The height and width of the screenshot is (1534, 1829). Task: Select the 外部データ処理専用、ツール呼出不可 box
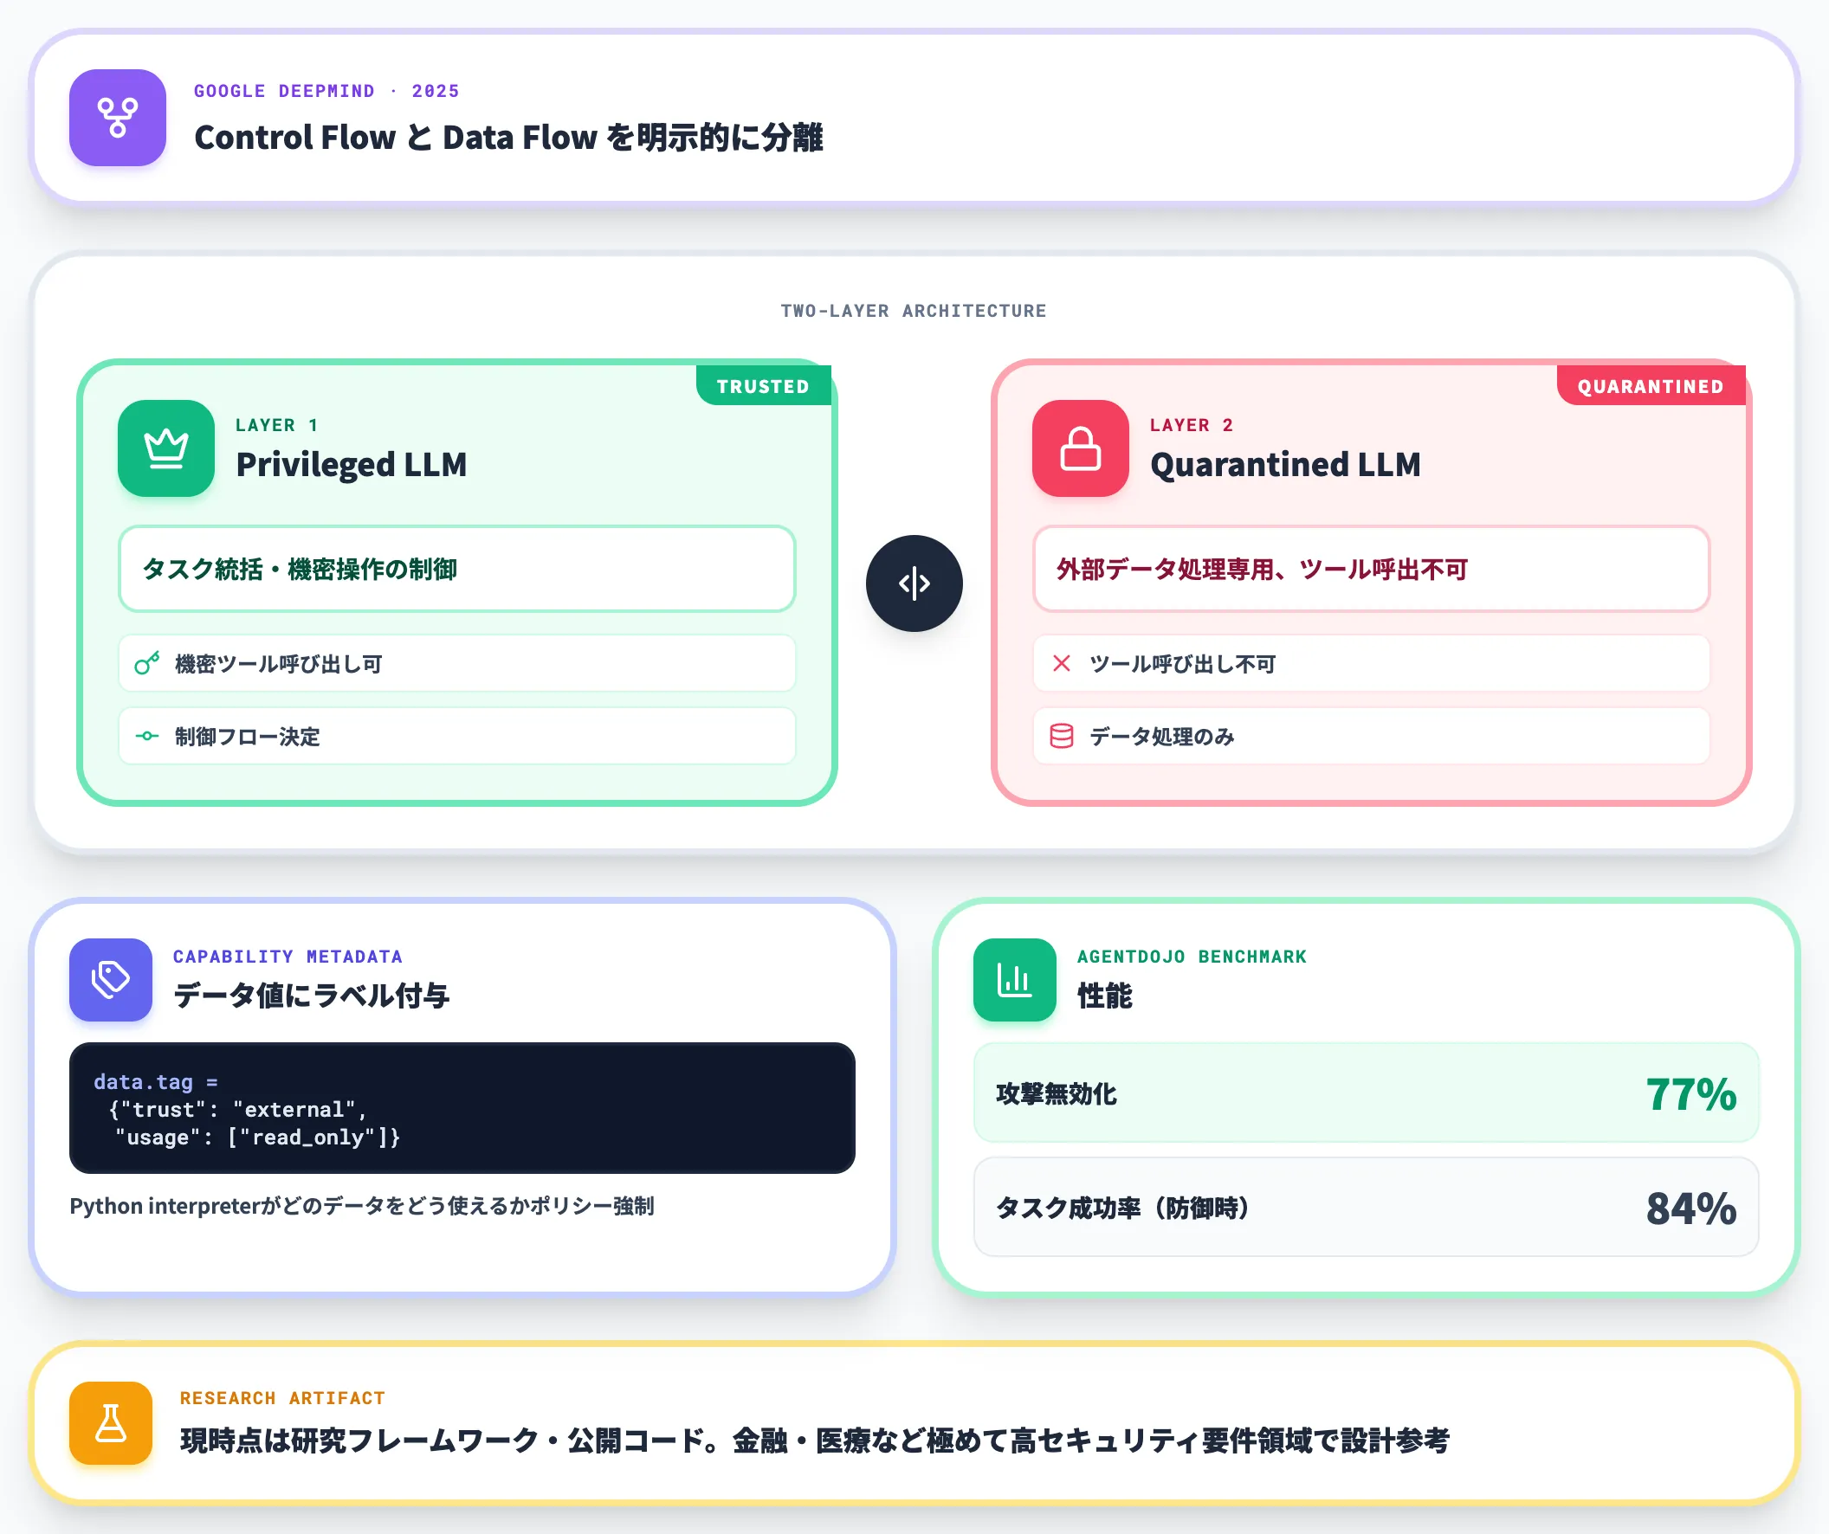click(1371, 569)
